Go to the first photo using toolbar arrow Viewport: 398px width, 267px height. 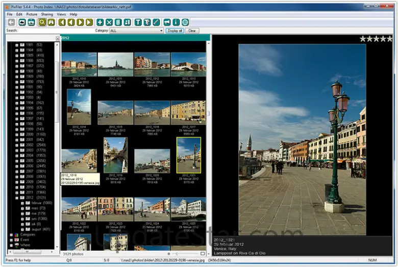62,22
